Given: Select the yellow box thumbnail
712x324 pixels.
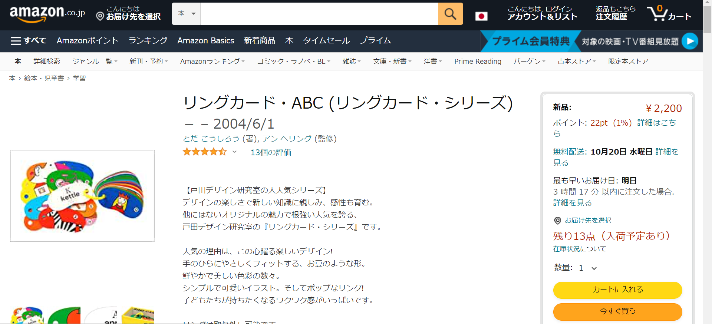Looking at the screenshot, I should tap(138, 315).
